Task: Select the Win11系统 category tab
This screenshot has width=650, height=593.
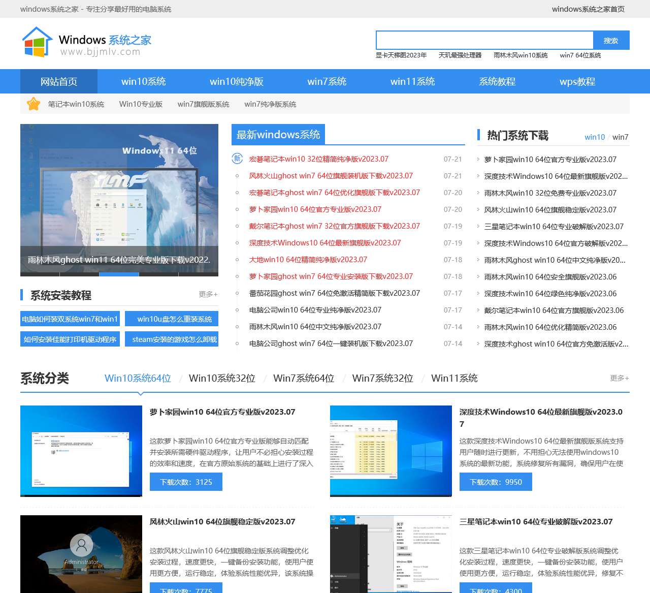Action: pyautogui.click(x=454, y=378)
